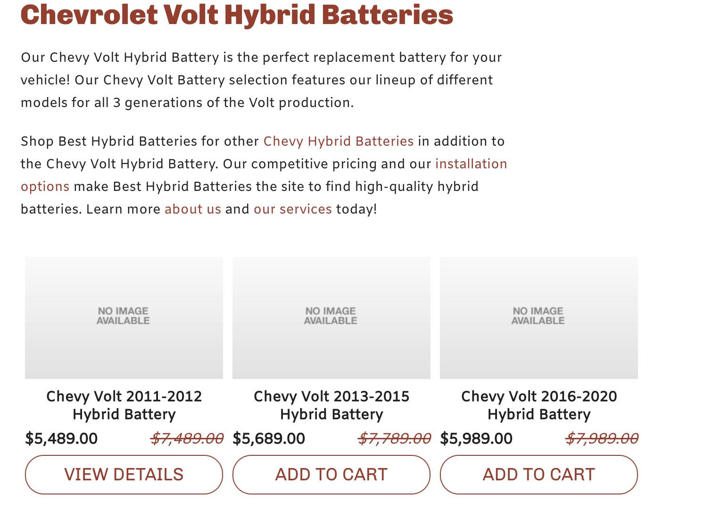Click the $5,989.00 sale price
The height and width of the screenshot is (527, 712).
(476, 439)
